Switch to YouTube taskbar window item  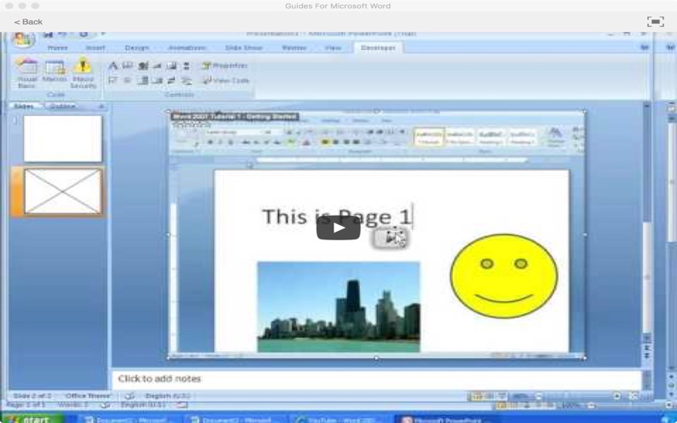[x=341, y=419]
